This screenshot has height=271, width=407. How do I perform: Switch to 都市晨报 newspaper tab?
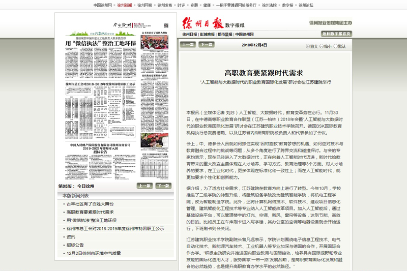225,35
